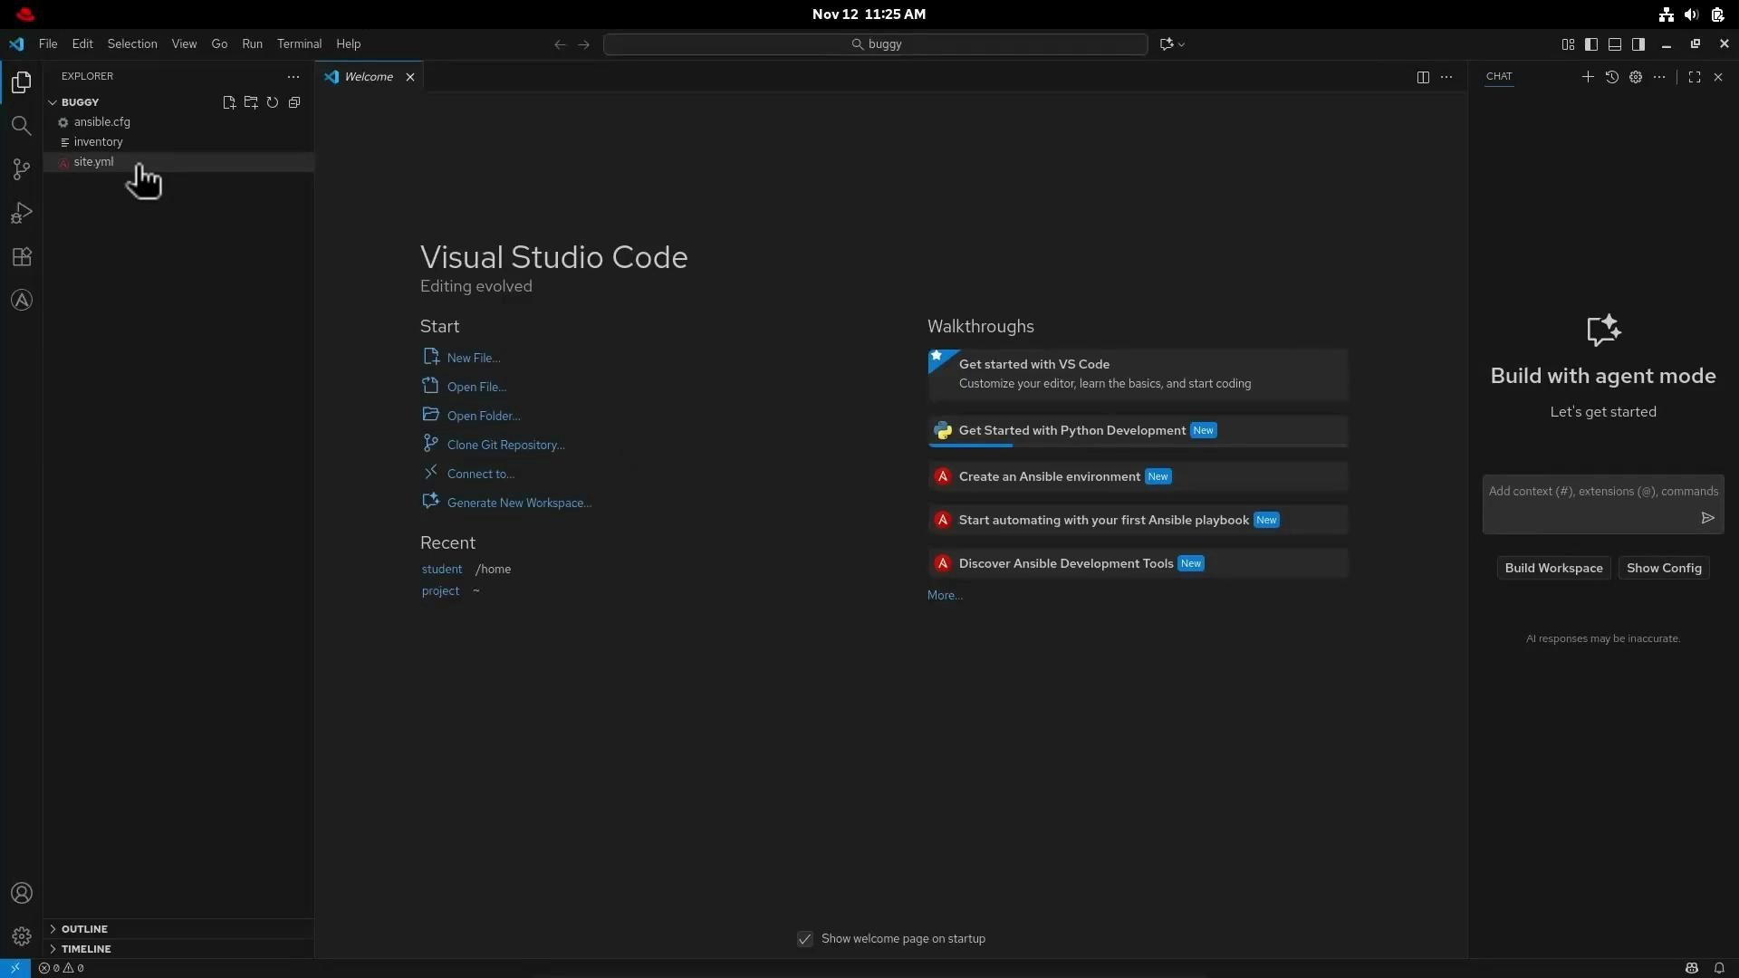1739x978 pixels.
Task: Close the Welcome tab
Action: coord(409,77)
